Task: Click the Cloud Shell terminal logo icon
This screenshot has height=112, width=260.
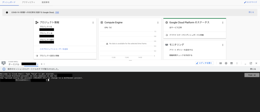Action: (x=4, y=63)
